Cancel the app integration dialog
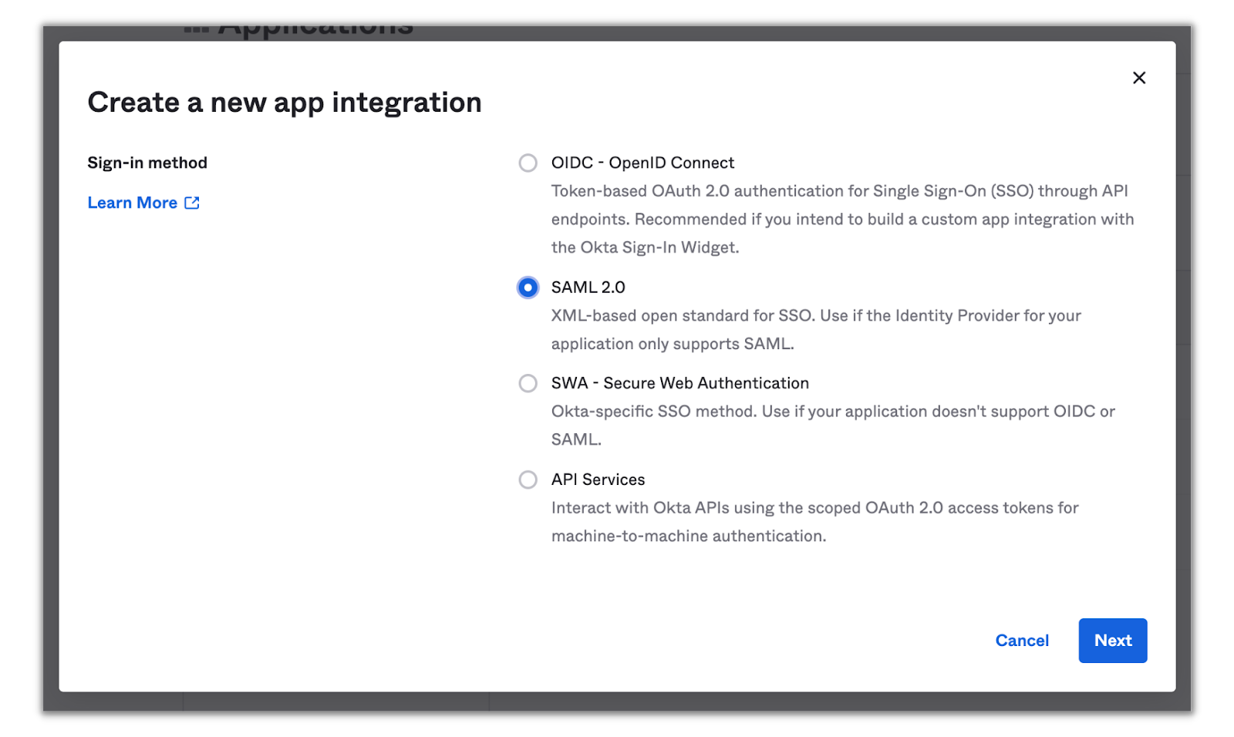 (x=1021, y=641)
